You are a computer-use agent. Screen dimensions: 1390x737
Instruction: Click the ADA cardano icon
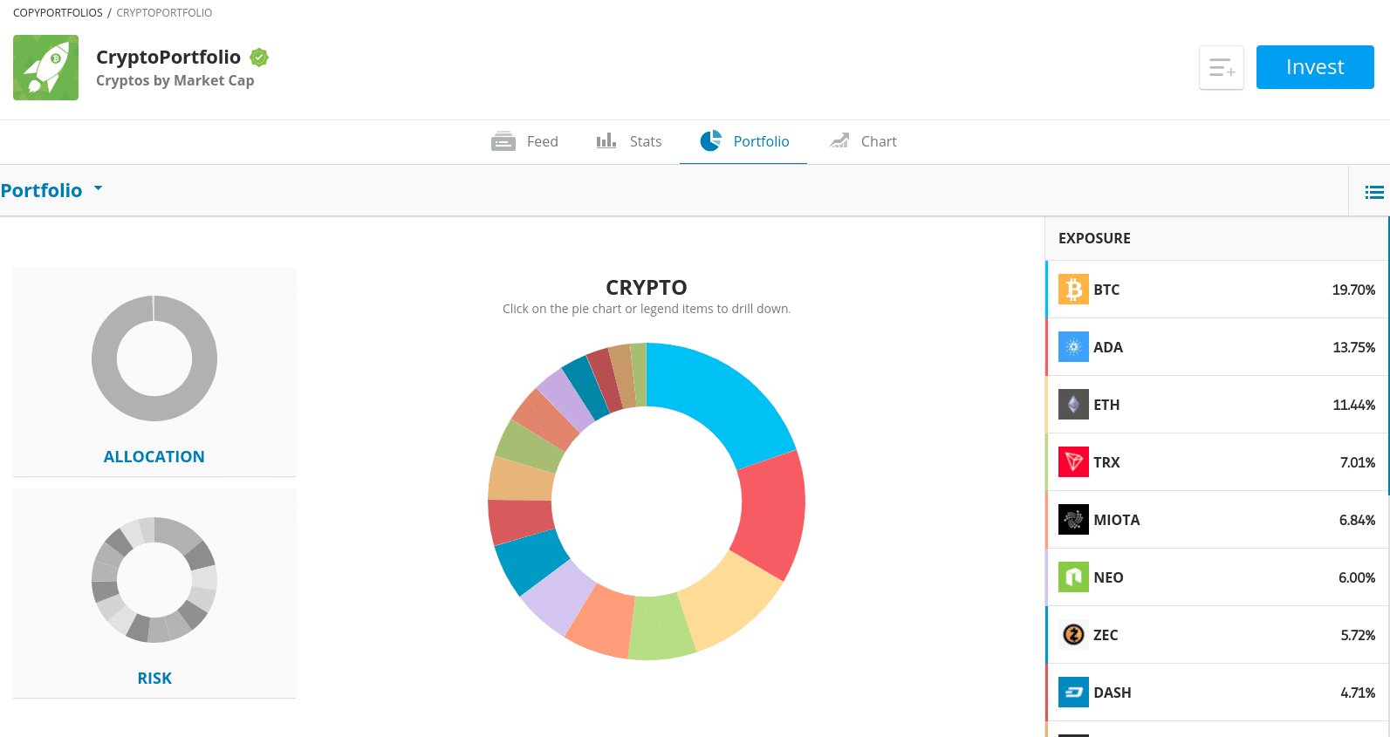(1073, 346)
